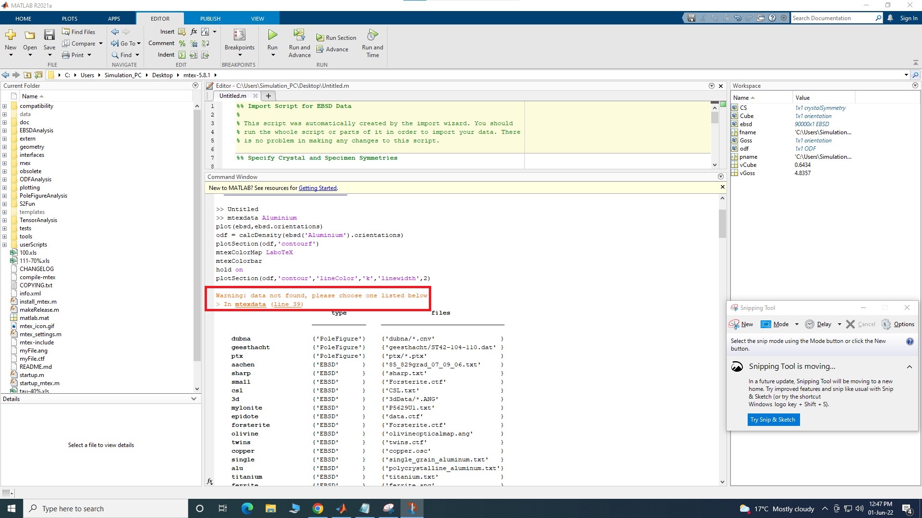Click the Breakpoints icon
This screenshot has height=518, width=922.
click(x=239, y=35)
